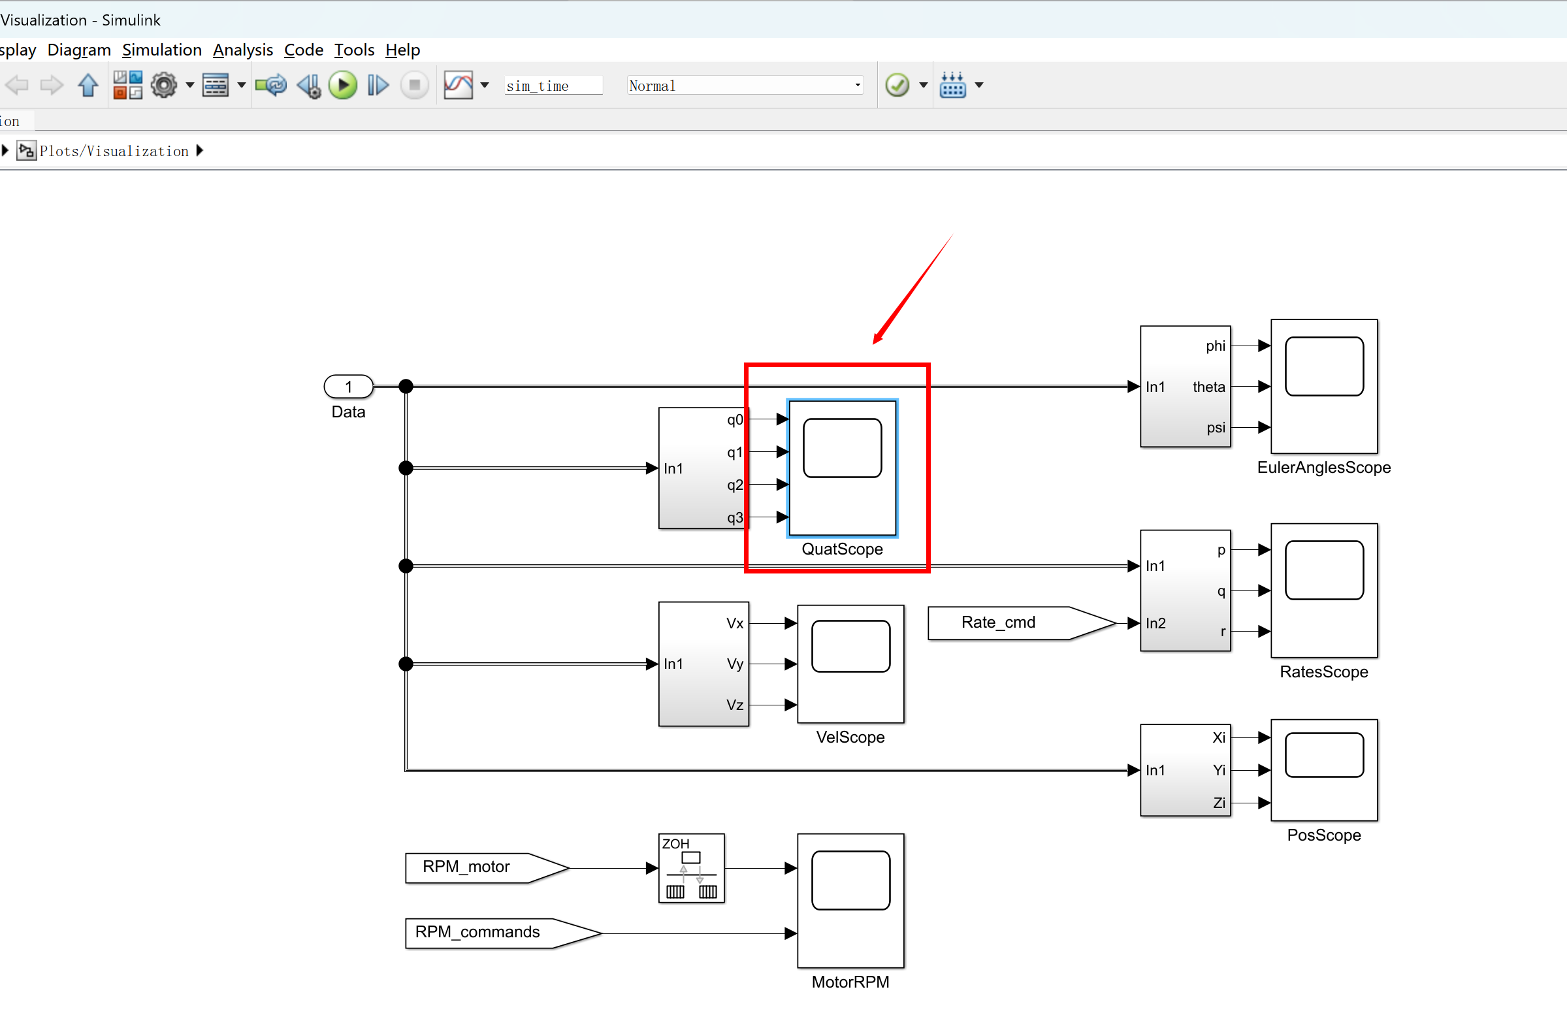Open the Simulation menu
The width and height of the screenshot is (1567, 1032).
(161, 50)
